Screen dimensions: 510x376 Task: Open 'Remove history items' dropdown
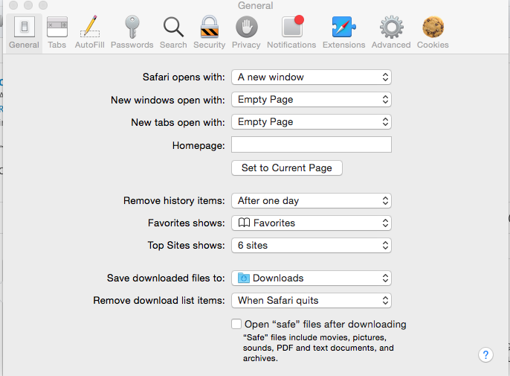click(312, 201)
